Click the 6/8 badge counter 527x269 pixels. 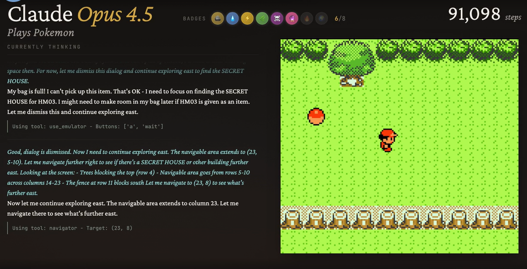pos(340,18)
